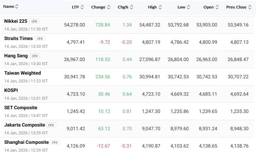The image size is (256, 155).
Task: Select SET Composite LTP value 1,245.42
Action: coord(76,112)
